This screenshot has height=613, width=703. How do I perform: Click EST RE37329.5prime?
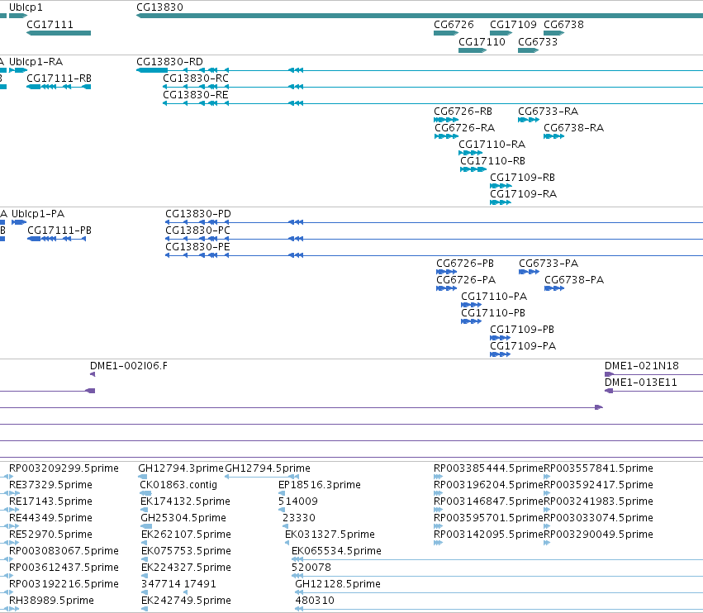tap(50, 484)
